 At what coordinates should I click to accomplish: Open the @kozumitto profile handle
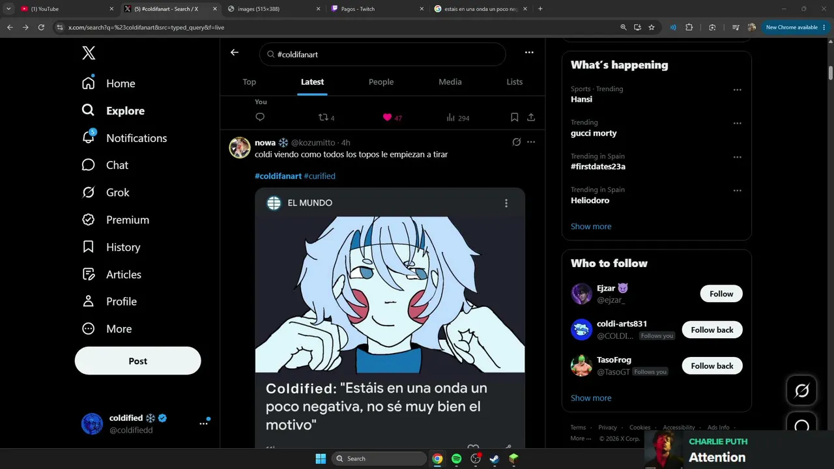pyautogui.click(x=313, y=143)
